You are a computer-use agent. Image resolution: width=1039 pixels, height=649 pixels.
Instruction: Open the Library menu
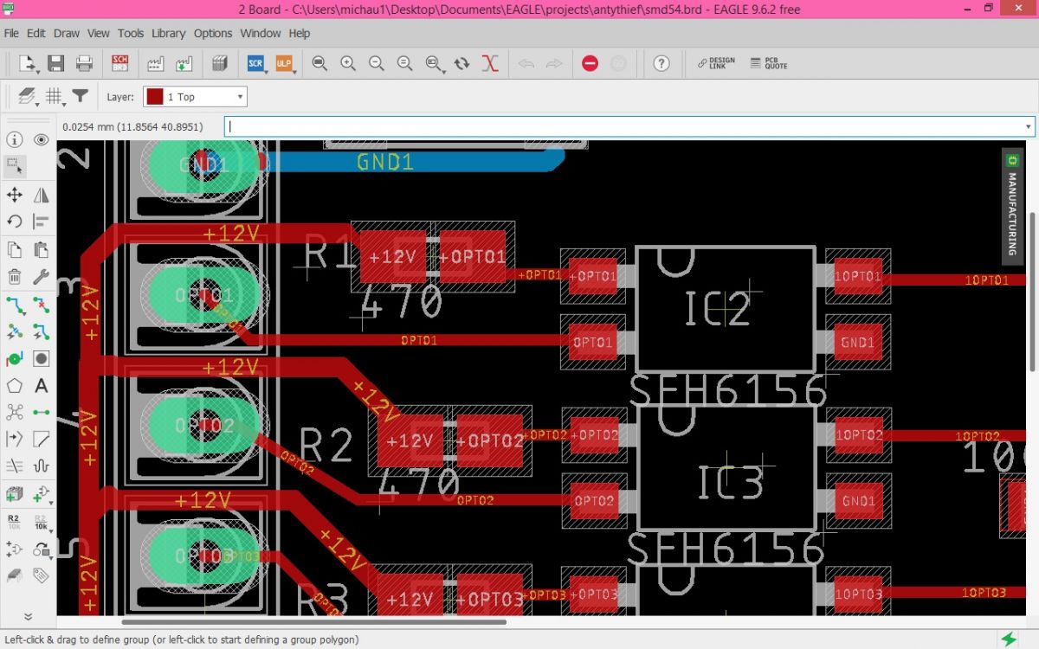tap(168, 34)
